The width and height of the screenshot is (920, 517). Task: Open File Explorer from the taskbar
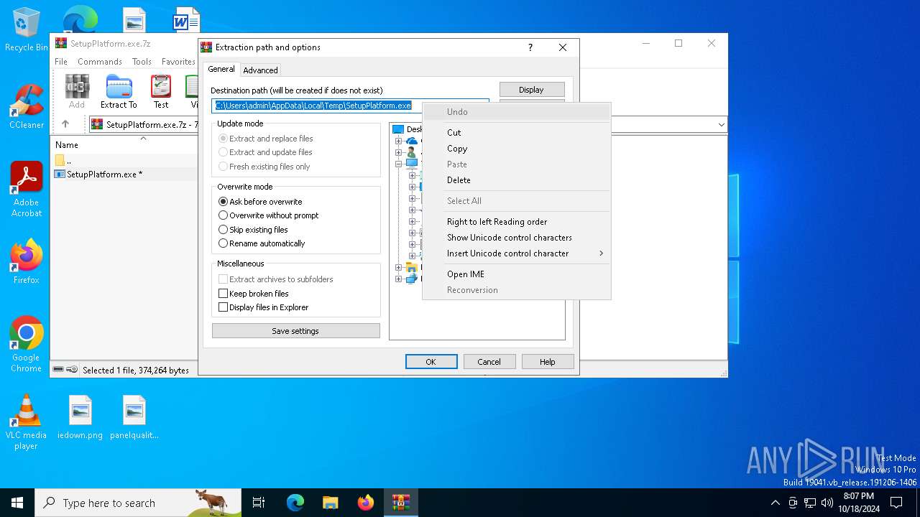click(x=330, y=503)
